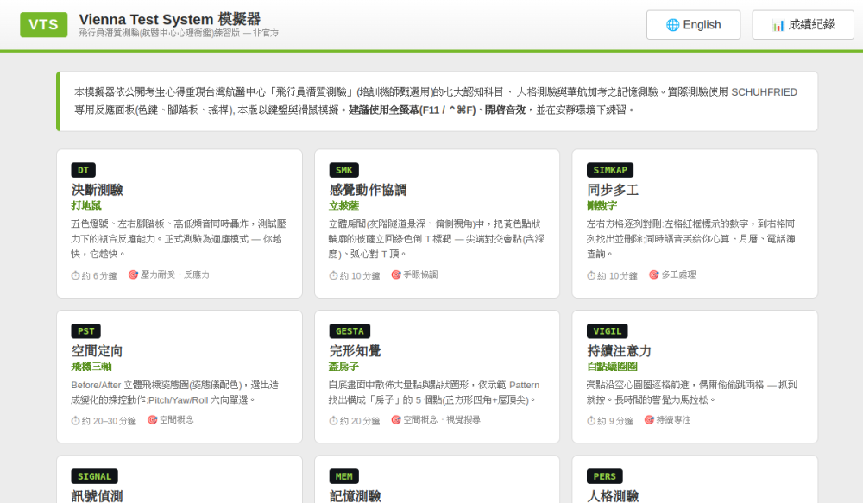
Task: Click the bar chart icon in 成績紀錄
Action: coord(778,25)
